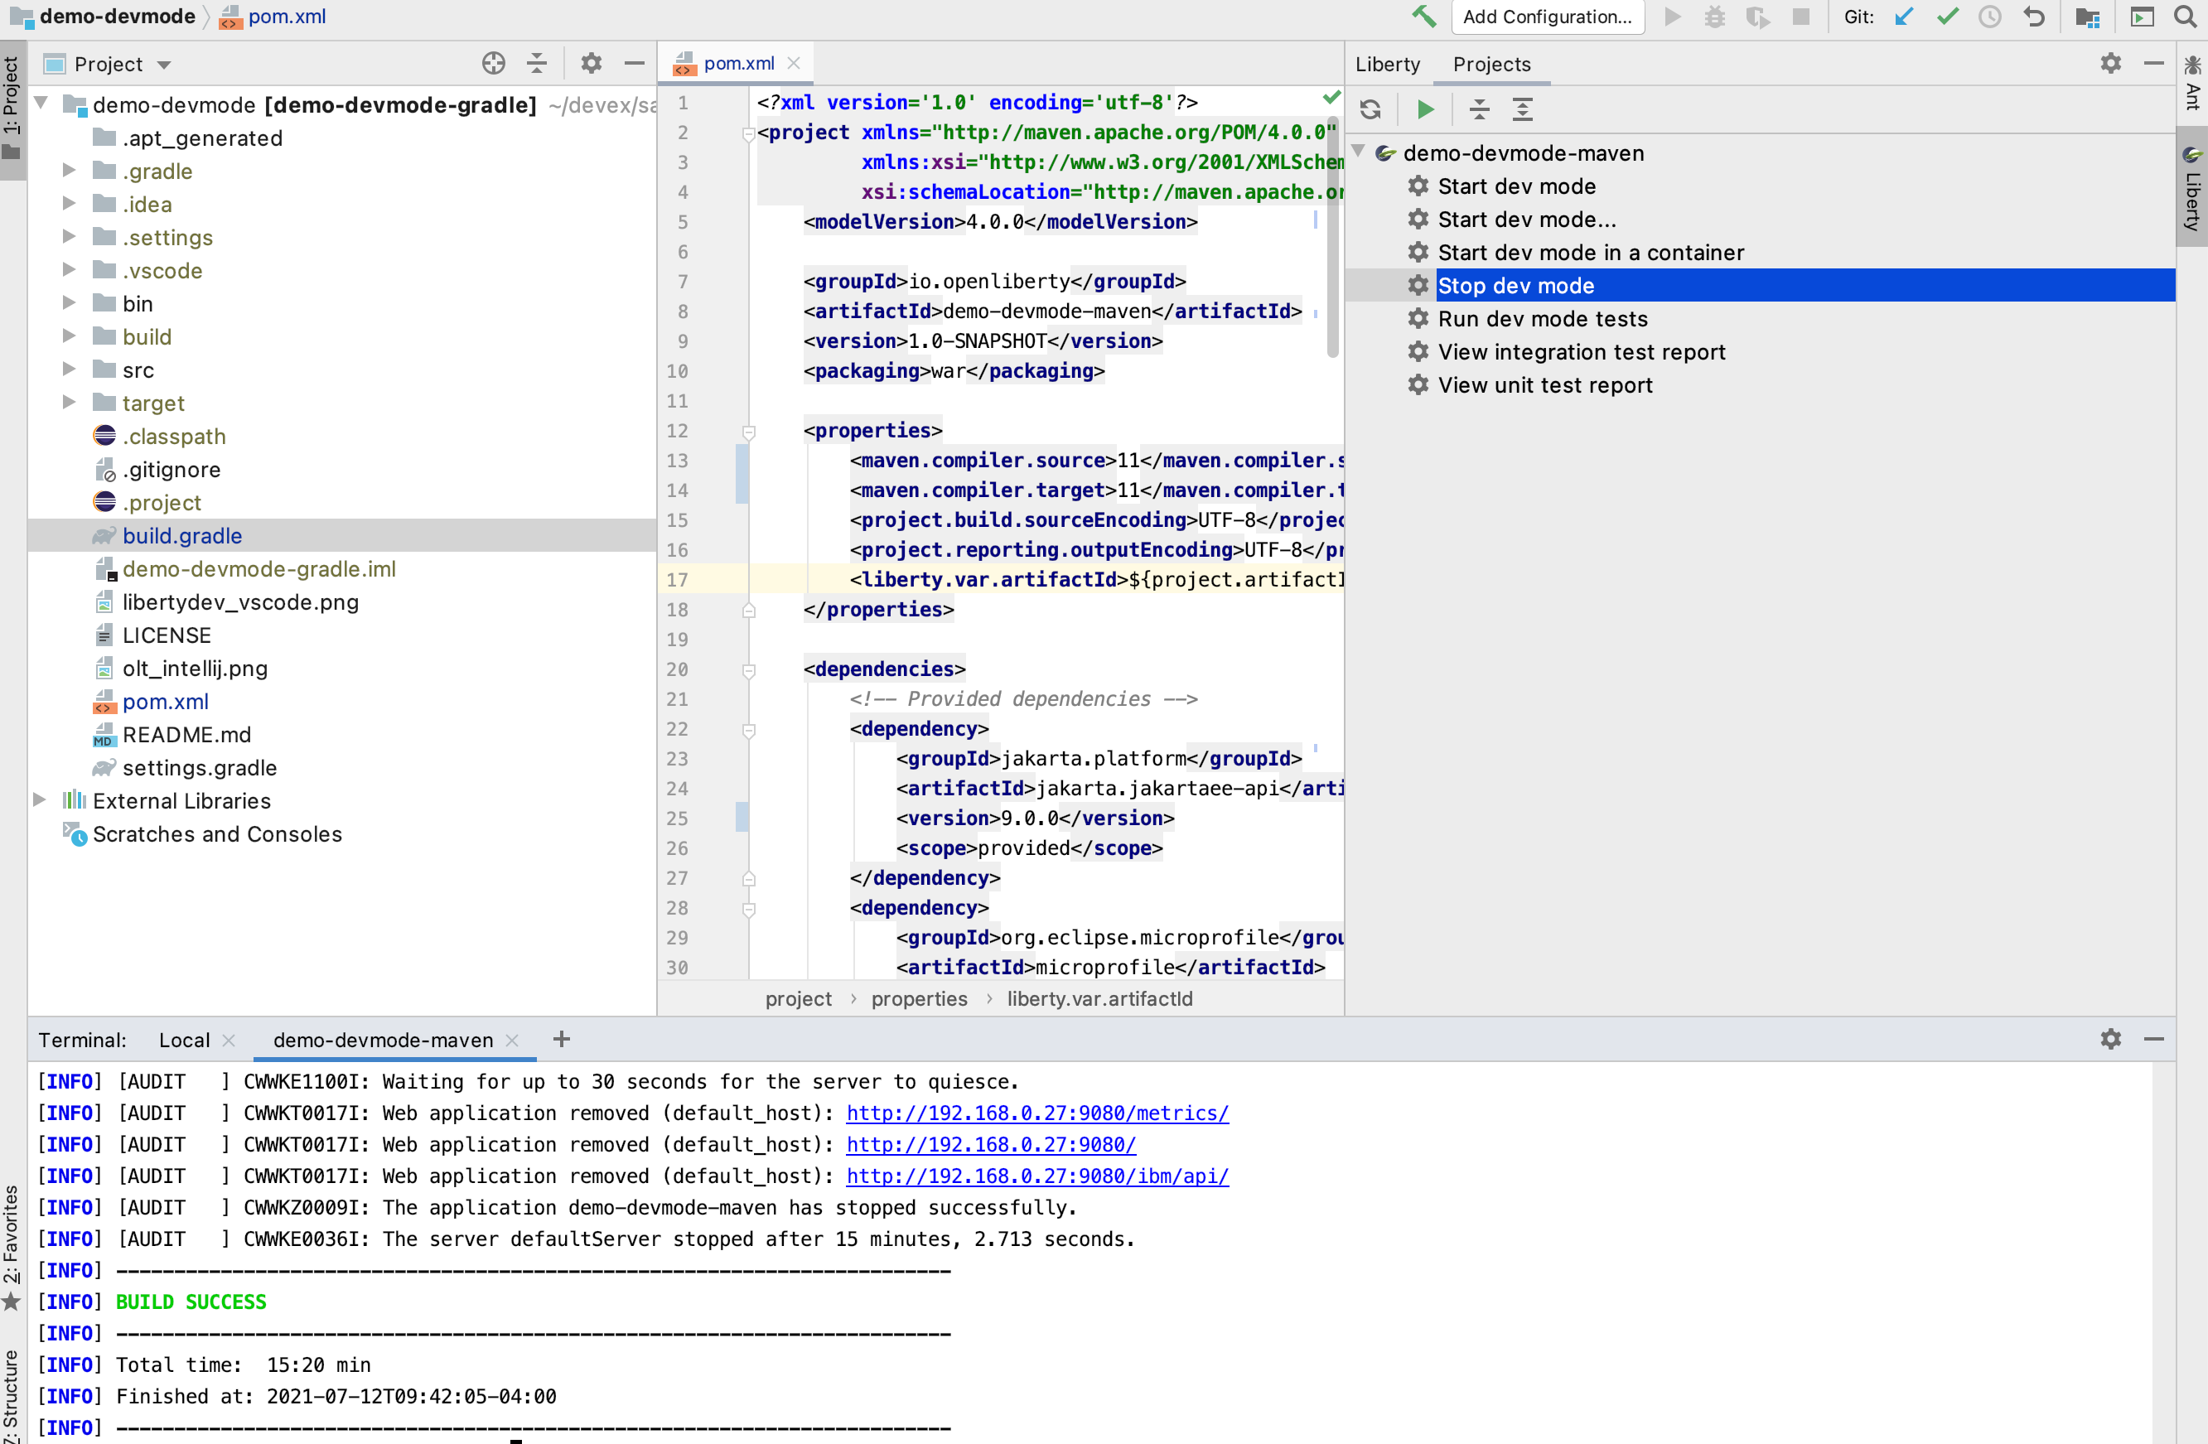The image size is (2208, 1444).
Task: Click the collapse all icon in Project panel
Action: (536, 63)
